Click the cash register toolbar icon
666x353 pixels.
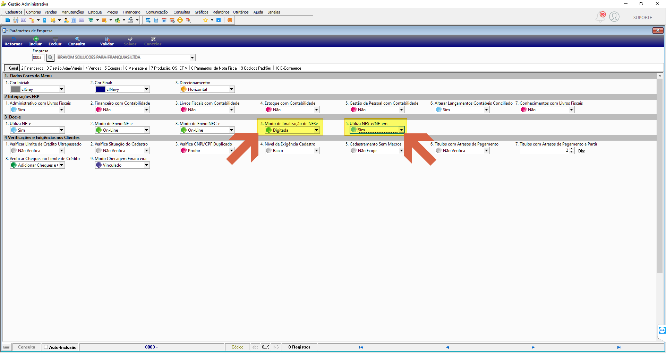tap(130, 20)
